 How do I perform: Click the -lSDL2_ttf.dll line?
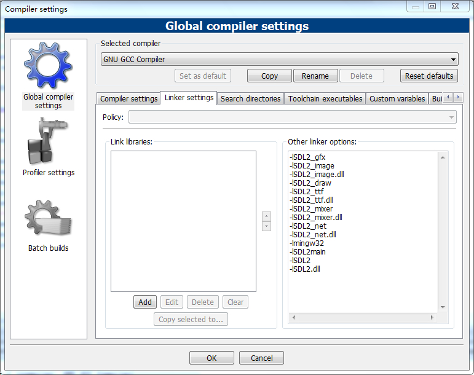(x=311, y=200)
